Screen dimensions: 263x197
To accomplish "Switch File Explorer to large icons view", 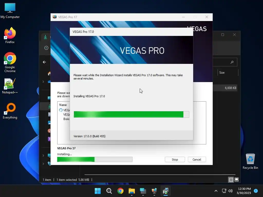I will pos(237,180).
